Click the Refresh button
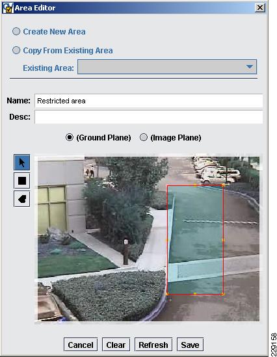Viewport: 277px width, 357px height. click(x=153, y=345)
